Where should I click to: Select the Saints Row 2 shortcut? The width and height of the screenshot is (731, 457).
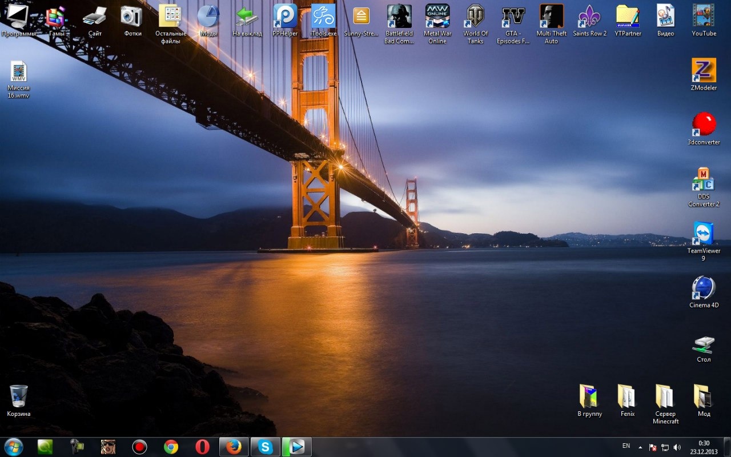coord(589,17)
